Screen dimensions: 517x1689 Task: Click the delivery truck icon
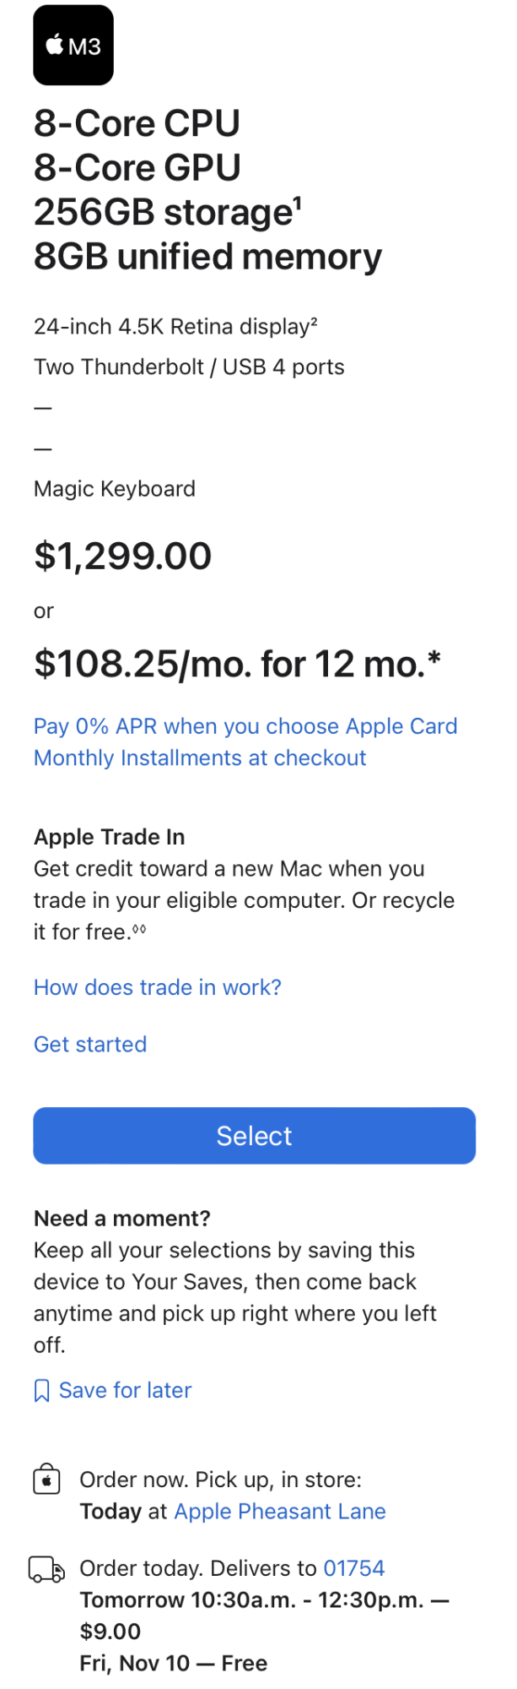click(x=46, y=1569)
